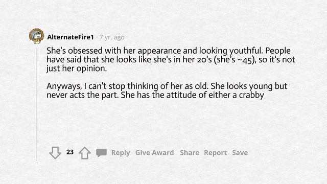Share this comment

click(190, 153)
